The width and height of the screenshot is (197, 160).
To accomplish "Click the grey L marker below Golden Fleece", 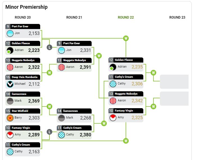I will [x=49, y=47].
